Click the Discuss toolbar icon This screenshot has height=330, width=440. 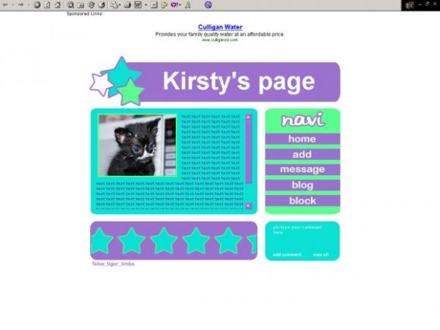(154, 5)
